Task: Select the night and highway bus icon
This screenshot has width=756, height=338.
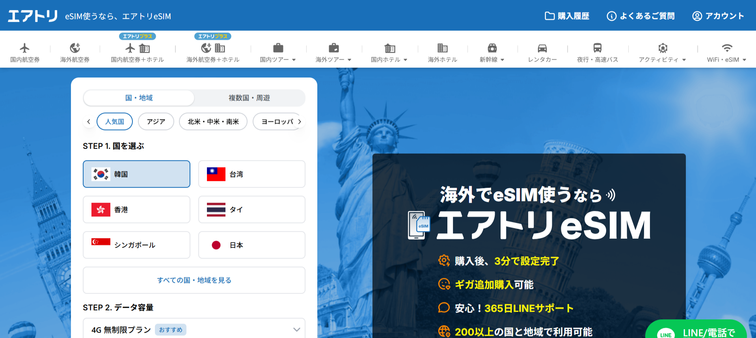Action: click(x=597, y=48)
